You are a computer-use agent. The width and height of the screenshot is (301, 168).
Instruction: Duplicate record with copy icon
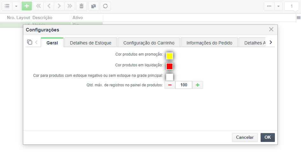[x=94, y=6]
